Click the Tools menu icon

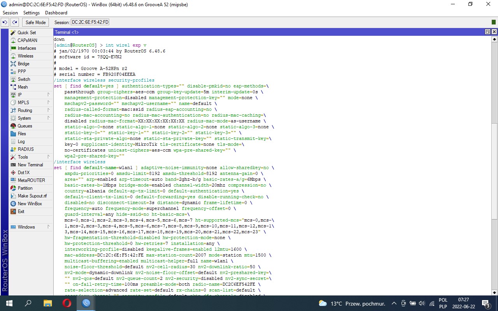point(13,157)
